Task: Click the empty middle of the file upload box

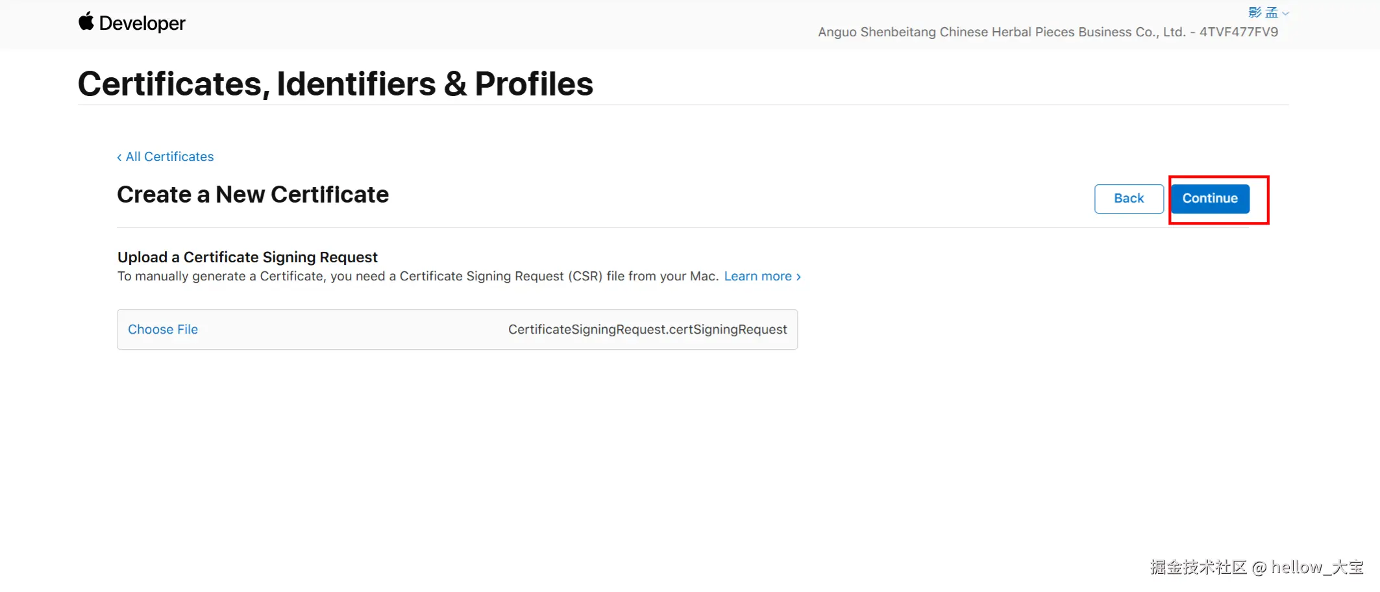Action: tap(351, 329)
